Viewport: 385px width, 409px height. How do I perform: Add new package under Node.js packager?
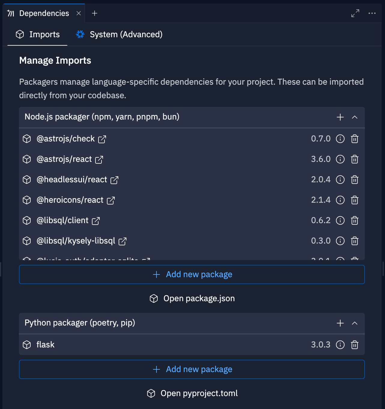point(192,274)
